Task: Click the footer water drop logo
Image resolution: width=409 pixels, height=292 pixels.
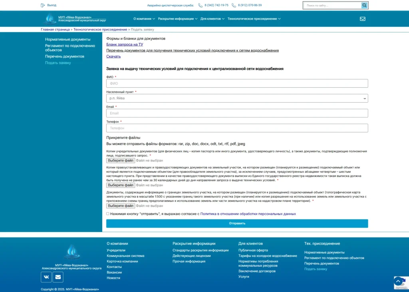Action: (72, 252)
